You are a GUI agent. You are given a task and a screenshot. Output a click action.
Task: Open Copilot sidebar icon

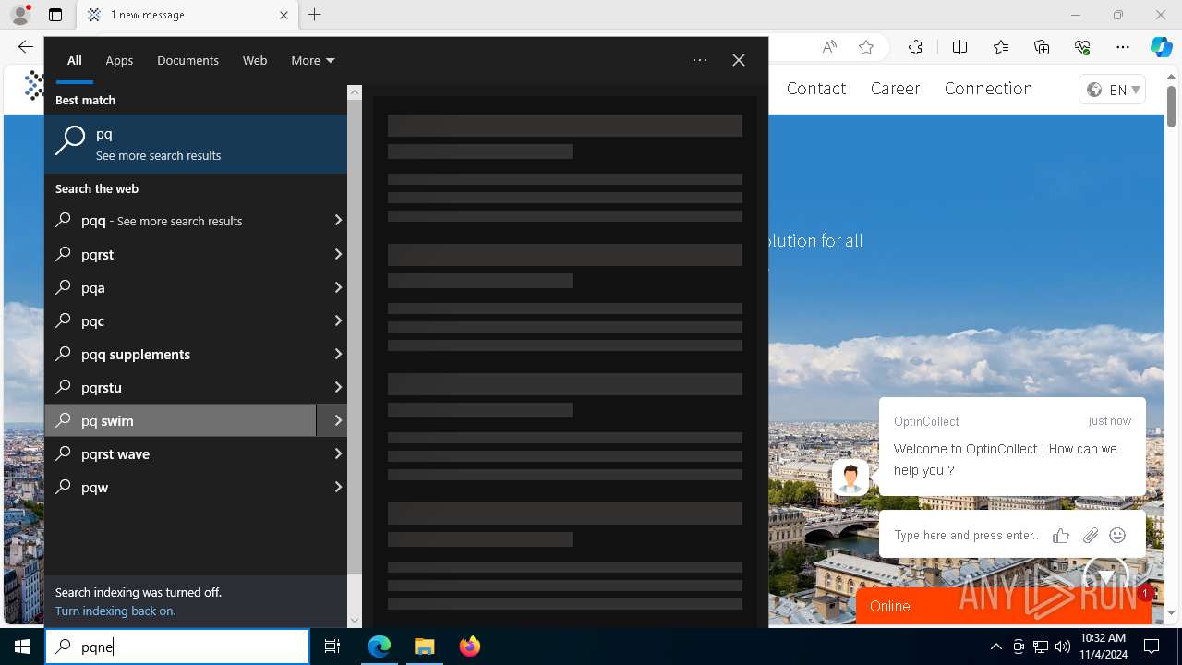pyautogui.click(x=1161, y=47)
